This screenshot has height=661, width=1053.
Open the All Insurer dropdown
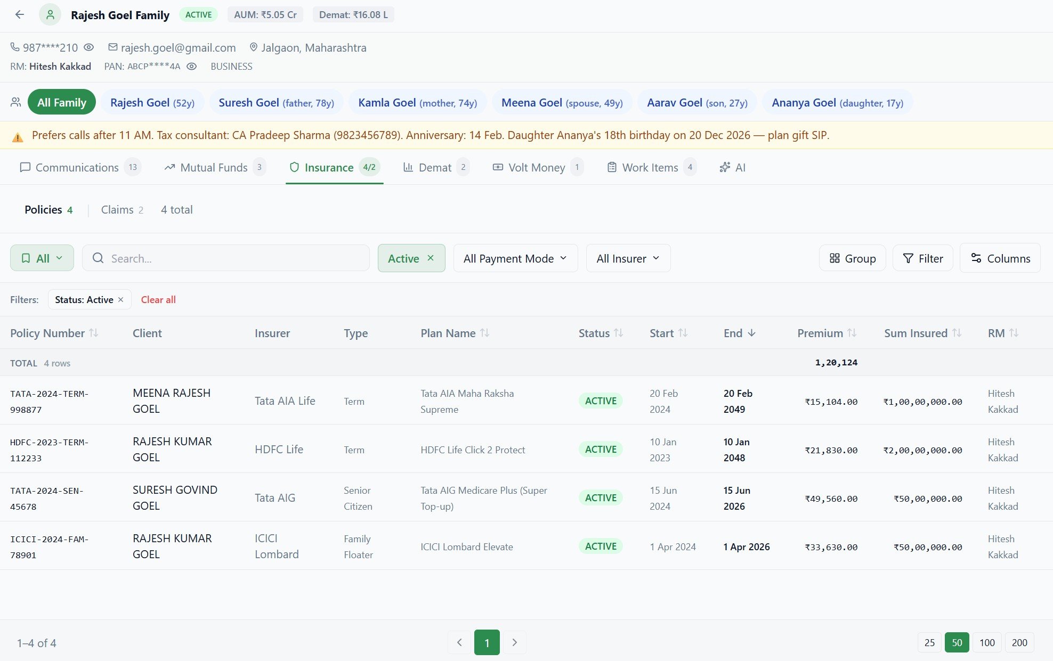tap(628, 258)
